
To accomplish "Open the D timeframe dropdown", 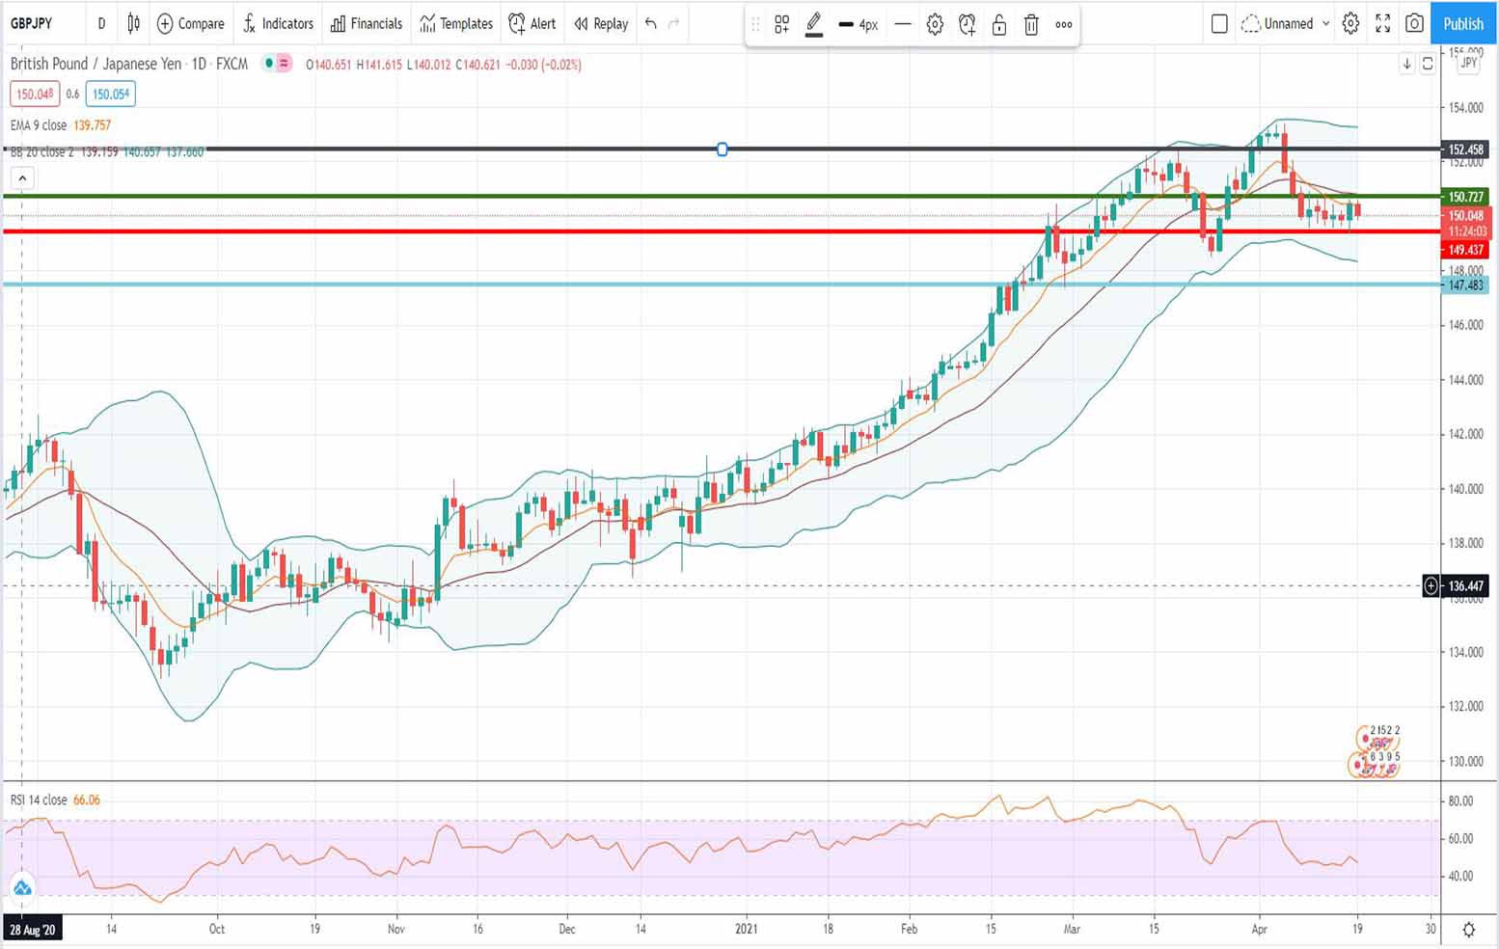I will tap(101, 24).
